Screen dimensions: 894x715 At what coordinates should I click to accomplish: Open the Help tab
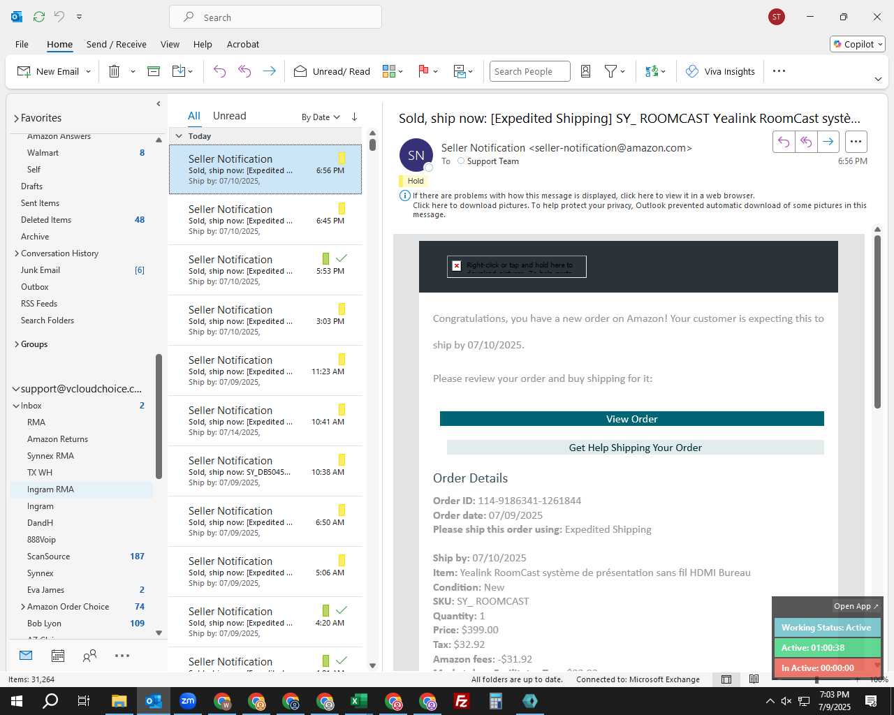[203, 44]
